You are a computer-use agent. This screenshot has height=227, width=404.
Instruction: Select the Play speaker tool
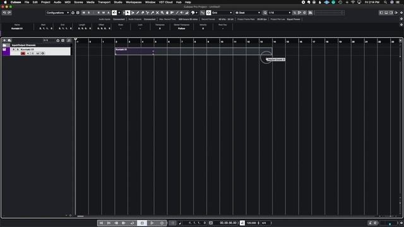pos(182,13)
